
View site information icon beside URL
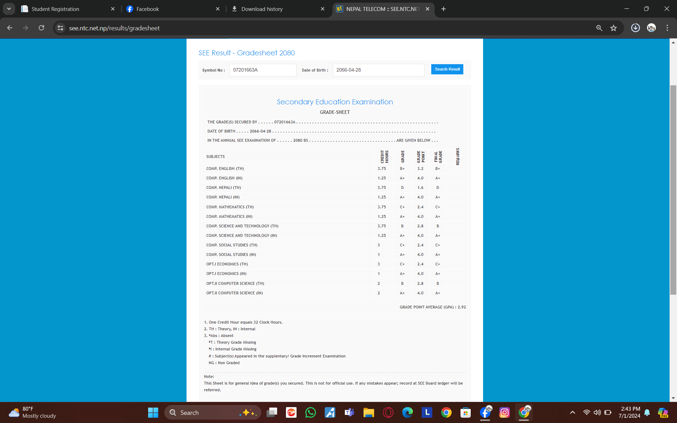[x=60, y=28]
